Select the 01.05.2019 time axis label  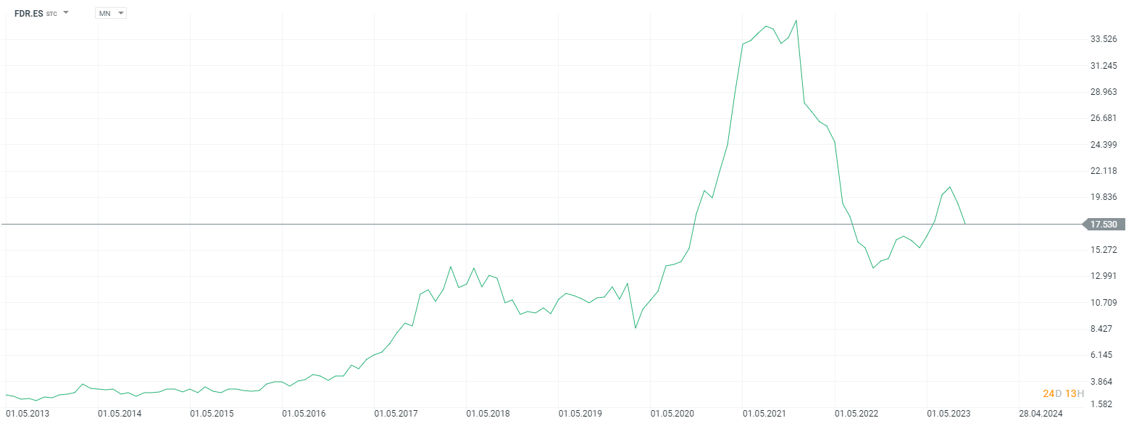(580, 414)
